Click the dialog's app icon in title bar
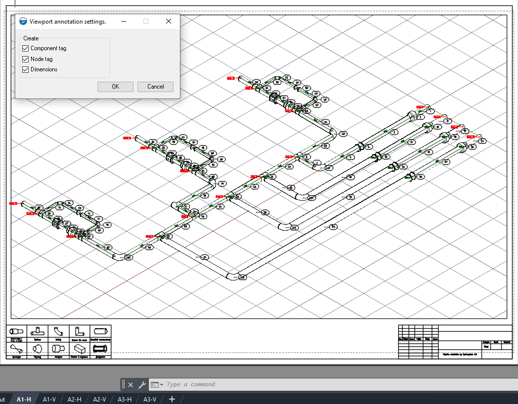The height and width of the screenshot is (404, 518). tap(23, 22)
